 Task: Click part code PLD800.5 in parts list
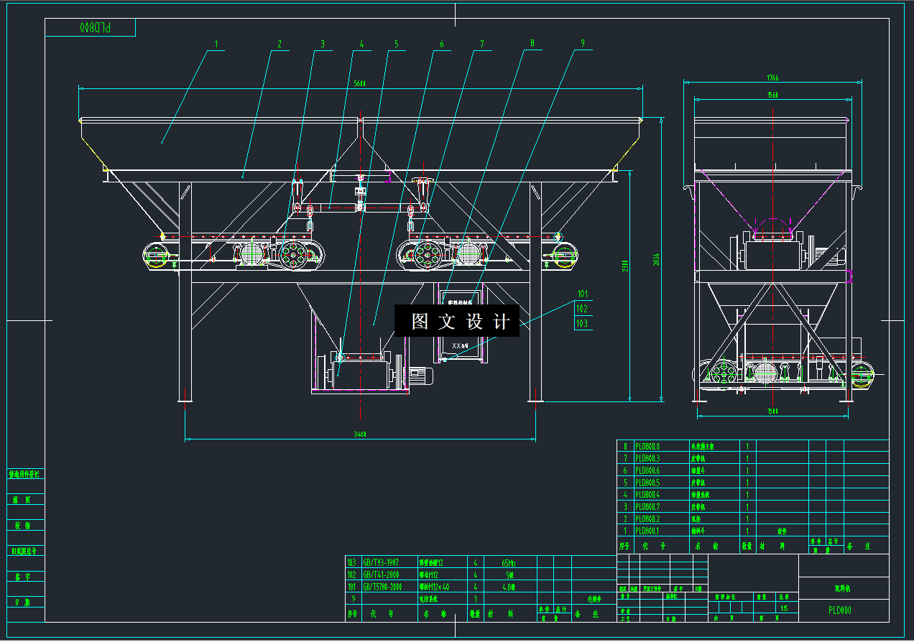pyautogui.click(x=647, y=483)
